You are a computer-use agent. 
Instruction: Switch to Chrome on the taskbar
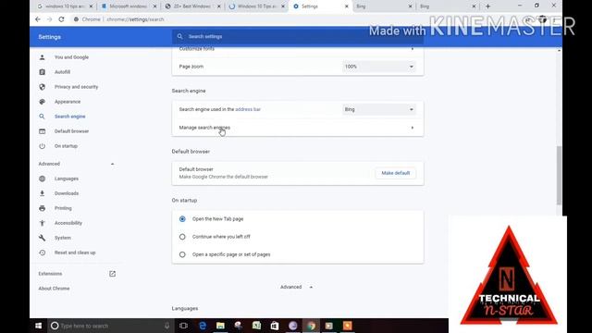311,326
